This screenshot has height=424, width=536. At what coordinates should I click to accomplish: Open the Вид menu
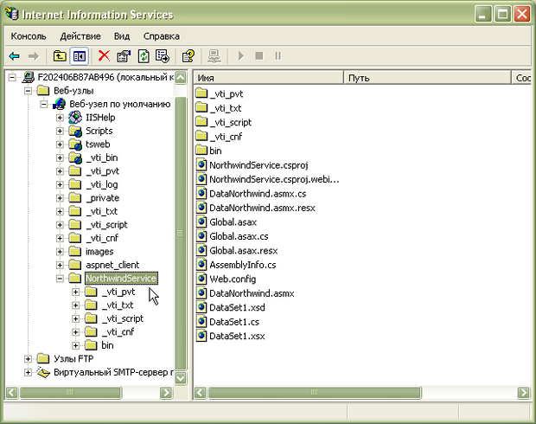tap(122, 36)
